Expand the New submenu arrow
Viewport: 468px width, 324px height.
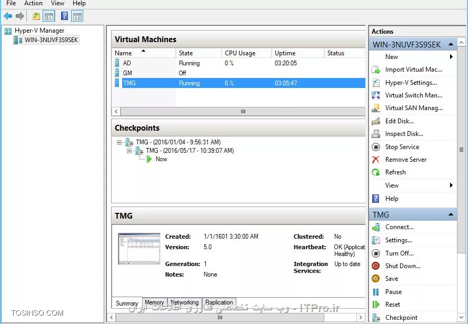(451, 57)
